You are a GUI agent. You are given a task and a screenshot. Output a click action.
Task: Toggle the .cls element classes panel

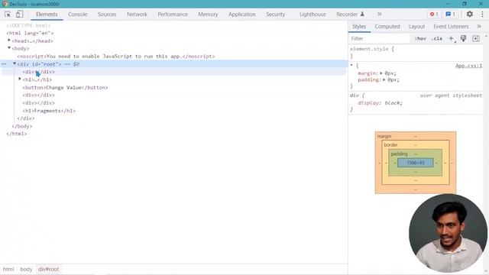click(x=436, y=39)
